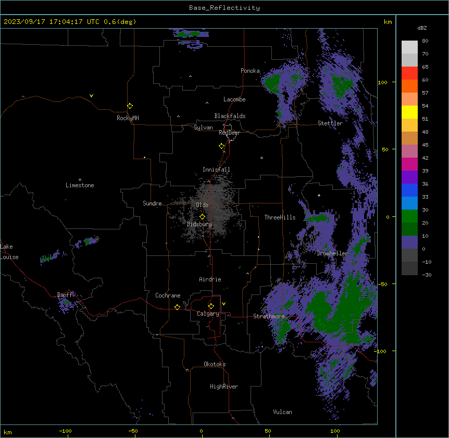Click the light gray 80 dBZ legend color
Image resolution: width=449 pixels, height=438 pixels.
(x=409, y=47)
